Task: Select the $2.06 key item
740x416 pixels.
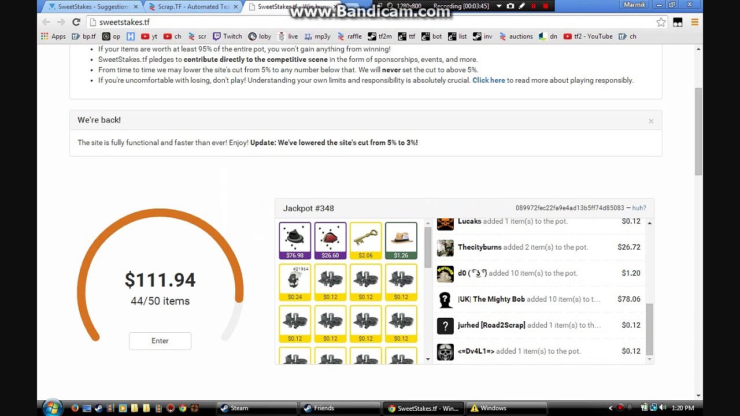Action: [x=365, y=240]
